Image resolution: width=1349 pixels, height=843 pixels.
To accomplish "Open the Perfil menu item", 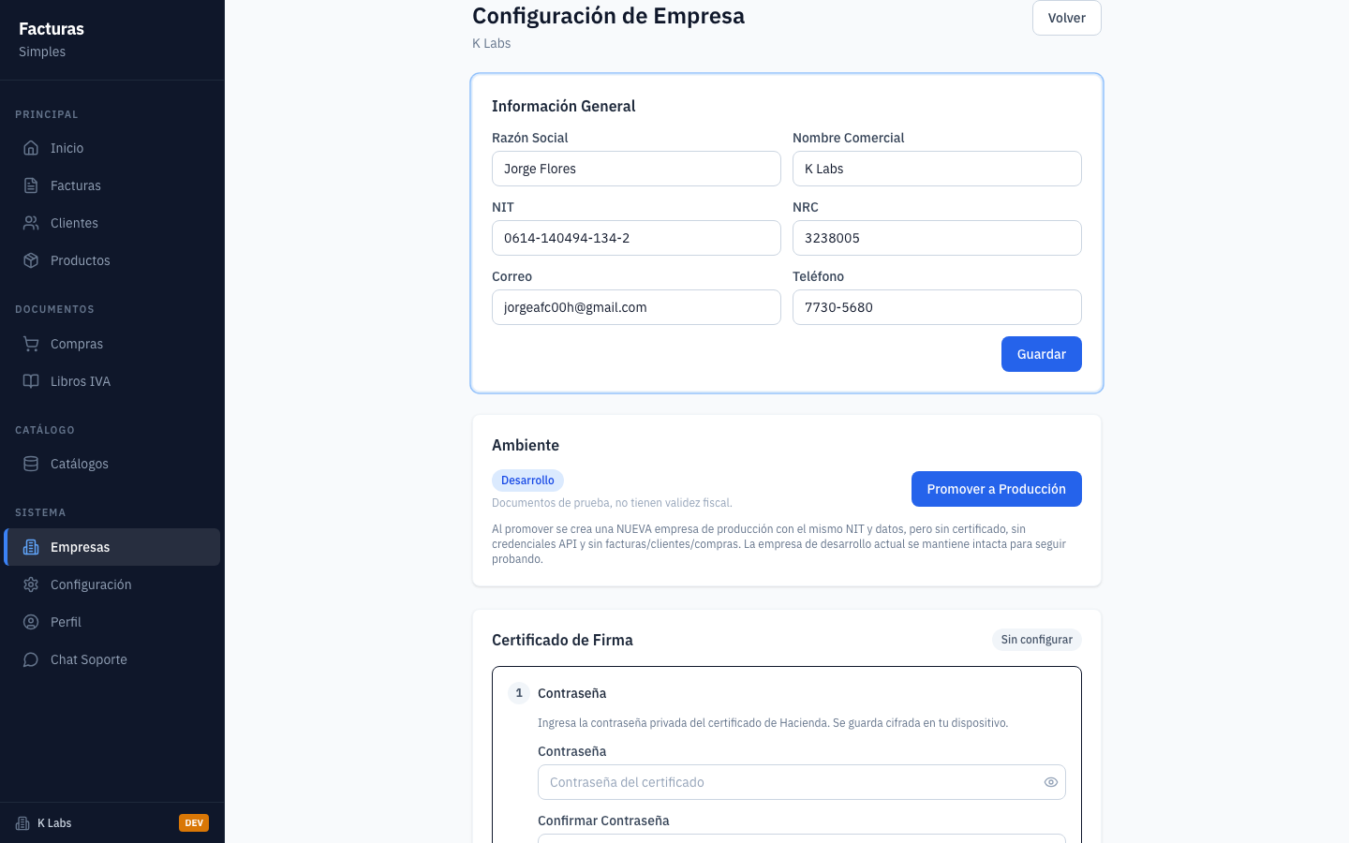I will pyautogui.click(x=112, y=622).
